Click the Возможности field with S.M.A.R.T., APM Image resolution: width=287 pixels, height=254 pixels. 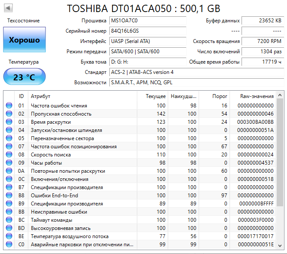point(197,83)
